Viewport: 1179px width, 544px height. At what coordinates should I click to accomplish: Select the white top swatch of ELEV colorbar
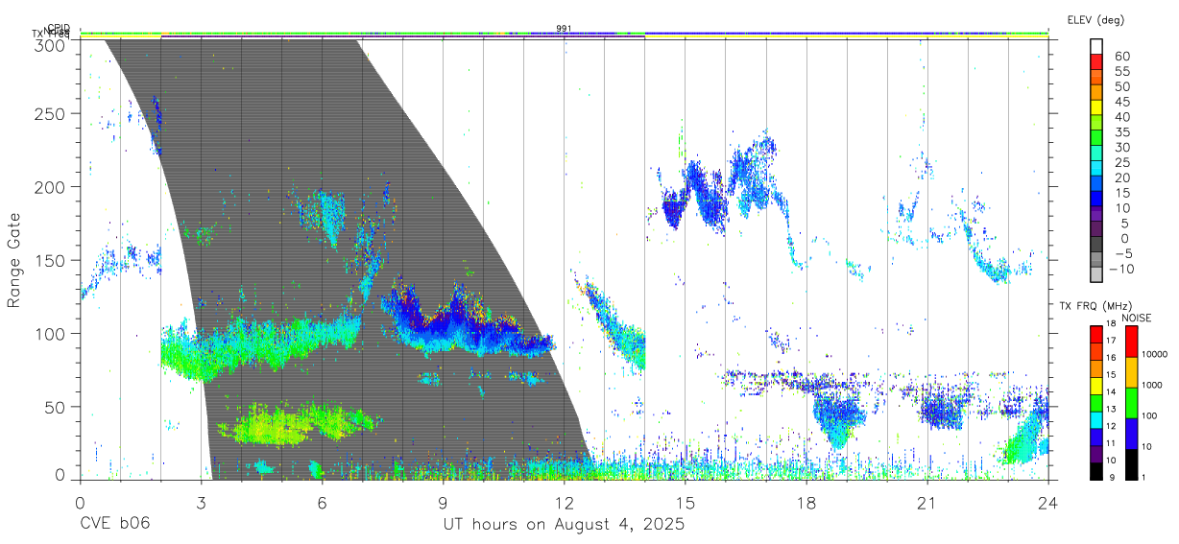click(x=1096, y=46)
